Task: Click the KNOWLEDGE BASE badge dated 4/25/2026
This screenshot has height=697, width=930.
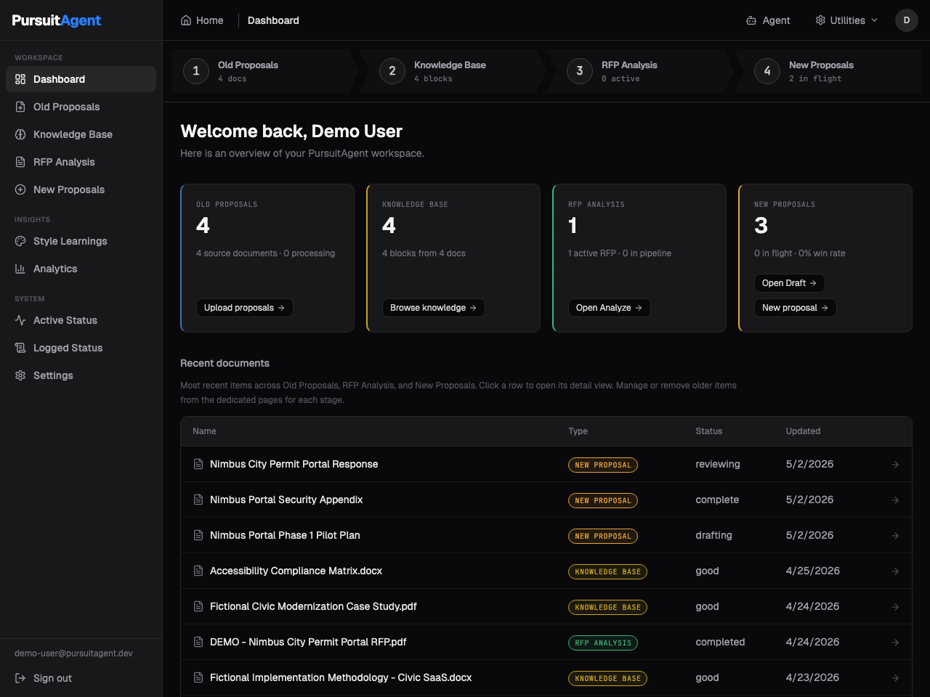Action: click(x=607, y=571)
